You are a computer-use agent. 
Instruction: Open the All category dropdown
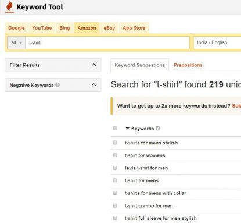tap(16, 42)
